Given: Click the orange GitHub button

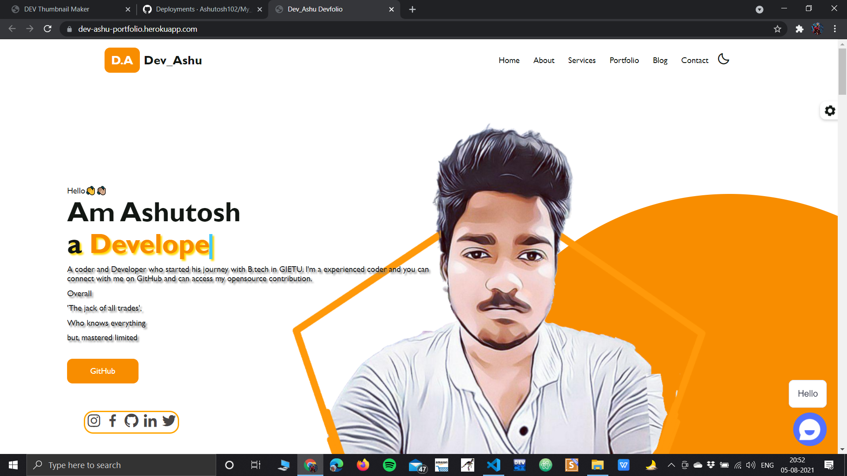Looking at the screenshot, I should pyautogui.click(x=102, y=371).
